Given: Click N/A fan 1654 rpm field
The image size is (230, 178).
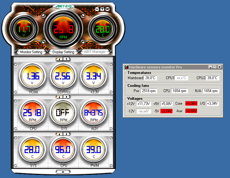Looking at the screenshot, I should click(211, 91).
